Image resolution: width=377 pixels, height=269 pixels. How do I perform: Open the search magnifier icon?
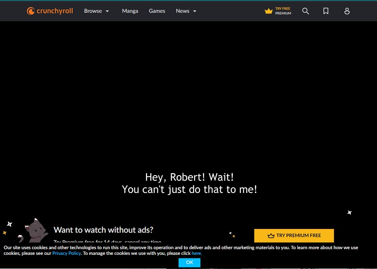(305, 11)
